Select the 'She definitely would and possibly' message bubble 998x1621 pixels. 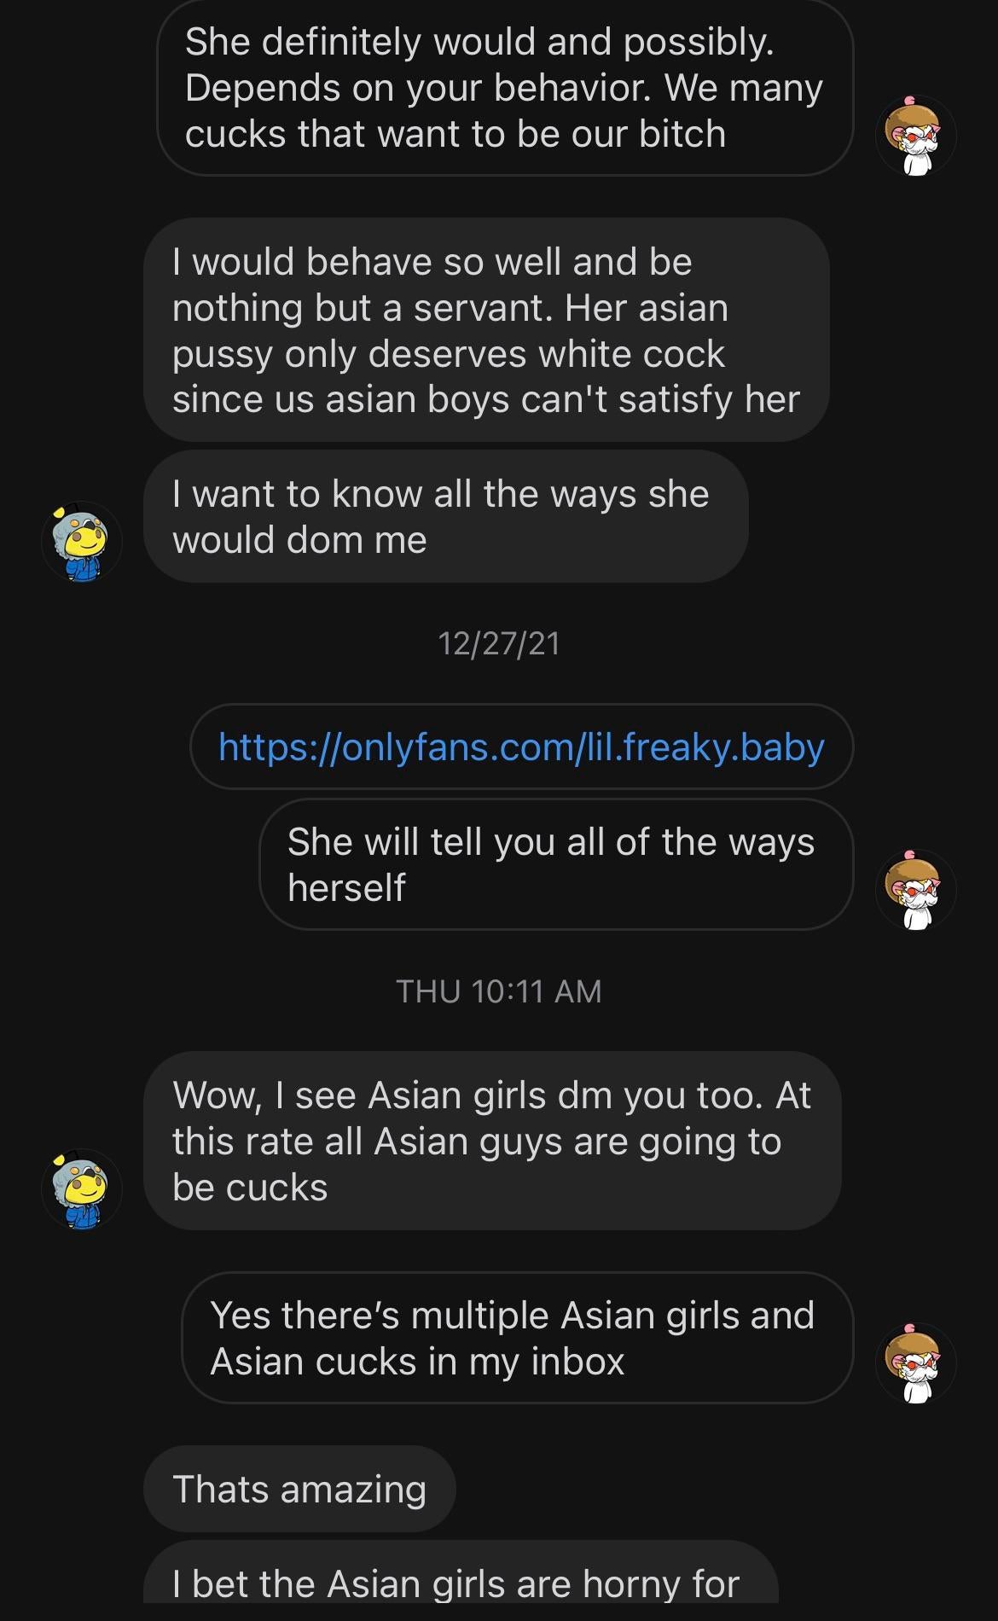505,88
